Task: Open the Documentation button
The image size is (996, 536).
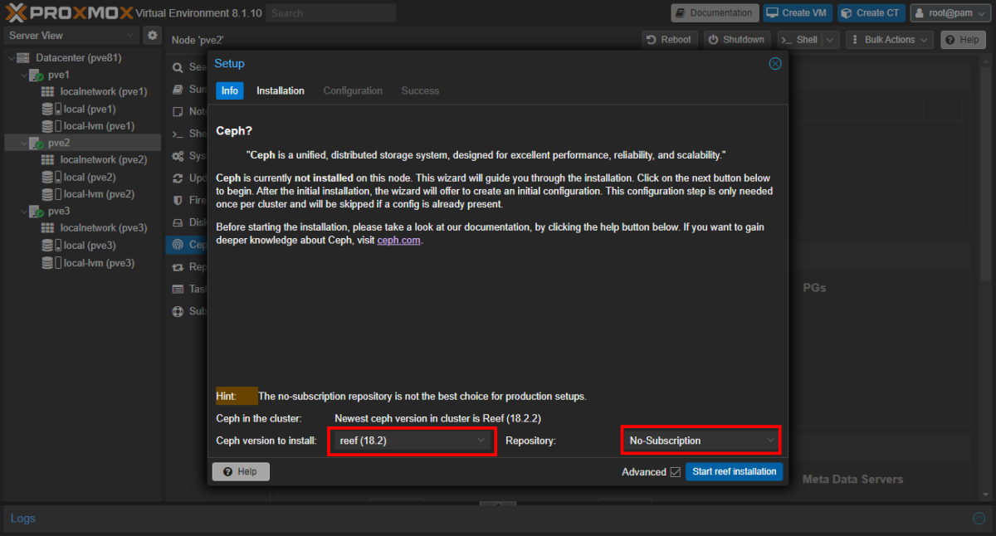Action: pos(715,13)
